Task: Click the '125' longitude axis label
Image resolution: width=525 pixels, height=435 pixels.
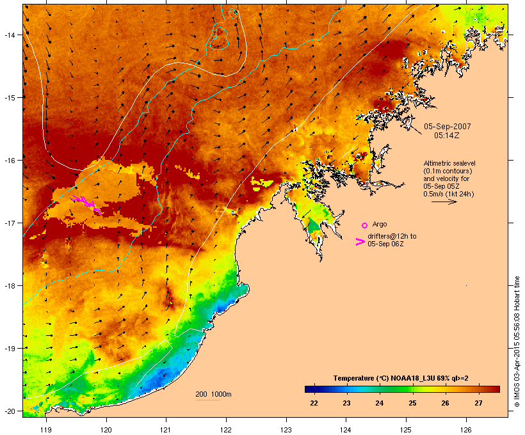Action: [x=406, y=430]
